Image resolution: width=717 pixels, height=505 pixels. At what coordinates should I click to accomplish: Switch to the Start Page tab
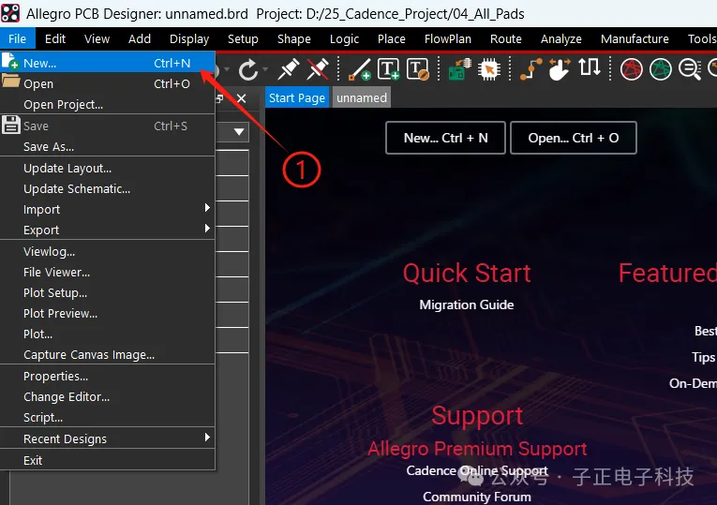point(297,97)
